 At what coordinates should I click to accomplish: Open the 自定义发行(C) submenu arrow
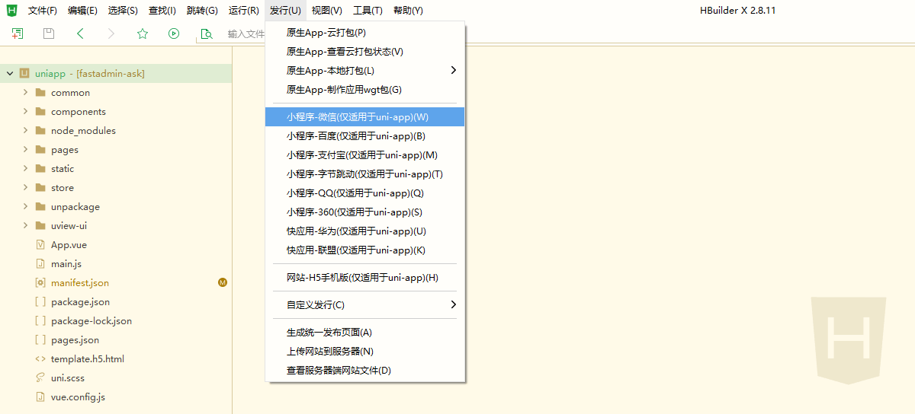pyautogui.click(x=454, y=304)
